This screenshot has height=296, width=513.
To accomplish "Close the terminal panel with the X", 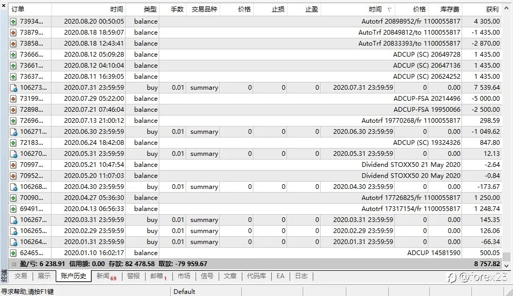I will tap(4, 6).
